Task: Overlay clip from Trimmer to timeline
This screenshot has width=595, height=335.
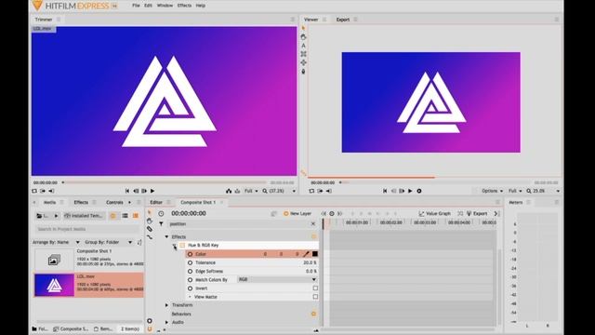Action: tap(238, 191)
